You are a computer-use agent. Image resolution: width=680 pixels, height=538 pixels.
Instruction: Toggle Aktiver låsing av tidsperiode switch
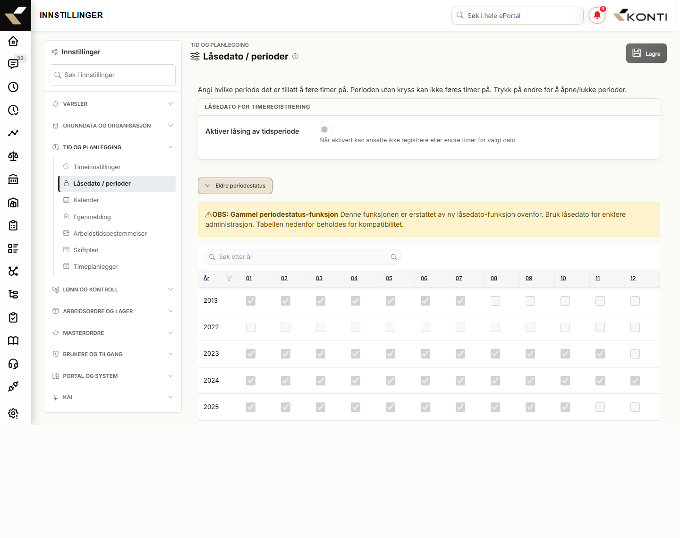pos(326,129)
